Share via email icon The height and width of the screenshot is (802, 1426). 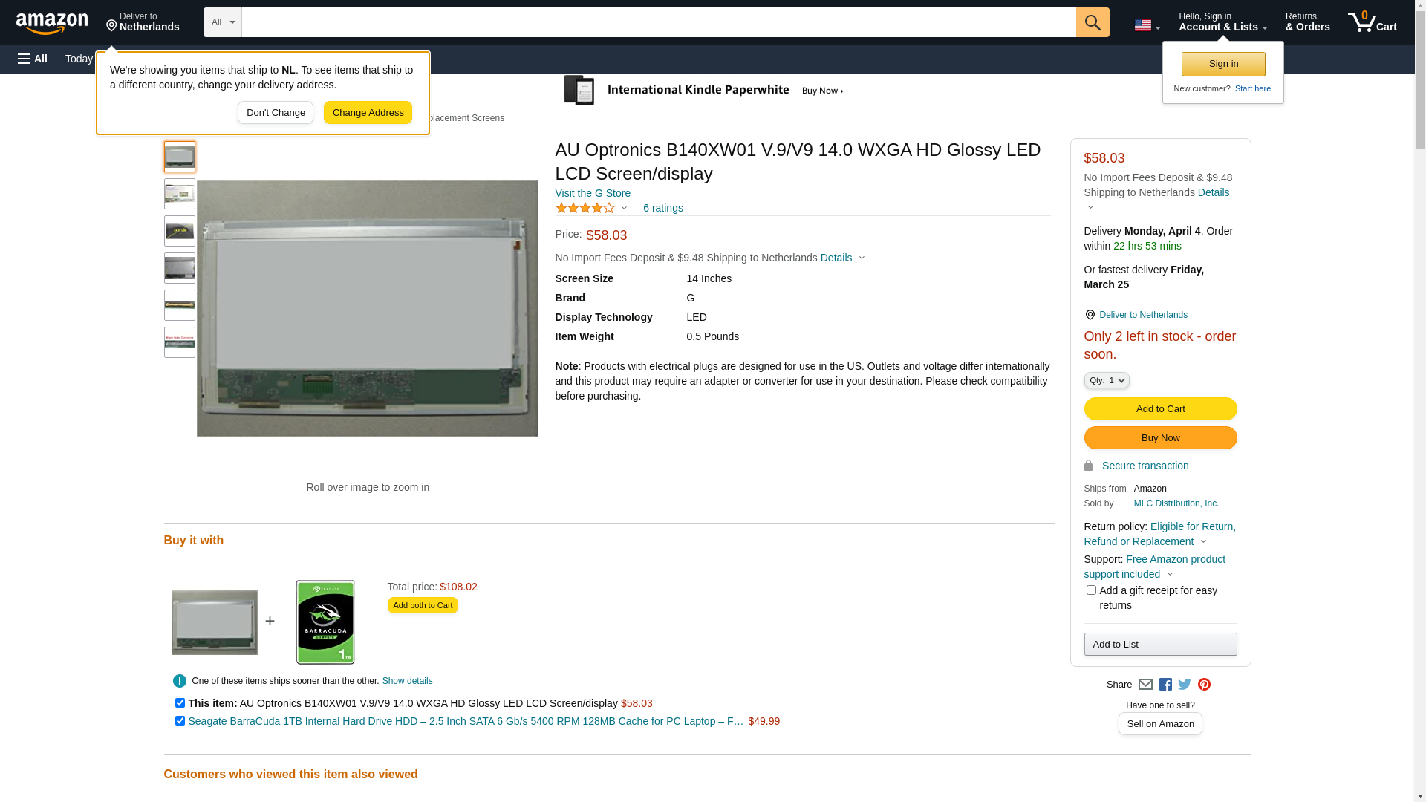point(1145,685)
